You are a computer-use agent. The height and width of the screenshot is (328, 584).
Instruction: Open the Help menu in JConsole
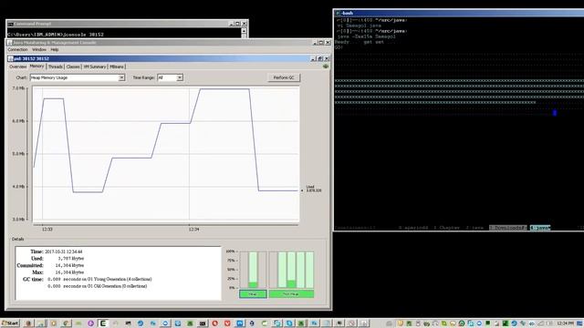click(55, 49)
